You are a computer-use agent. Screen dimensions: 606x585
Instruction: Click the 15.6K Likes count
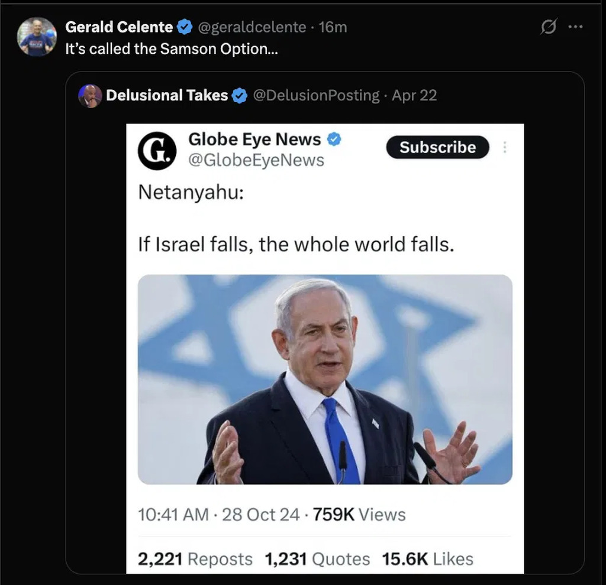tap(428, 559)
